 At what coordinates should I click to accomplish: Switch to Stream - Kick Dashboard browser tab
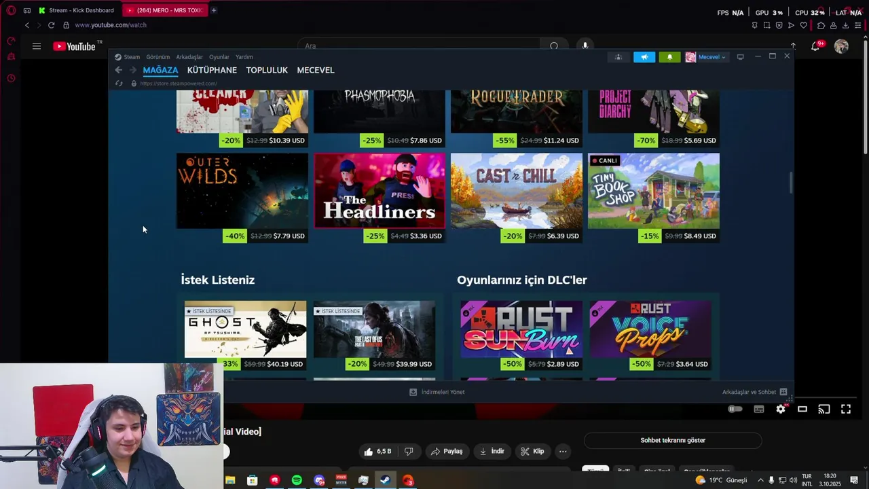[77, 10]
